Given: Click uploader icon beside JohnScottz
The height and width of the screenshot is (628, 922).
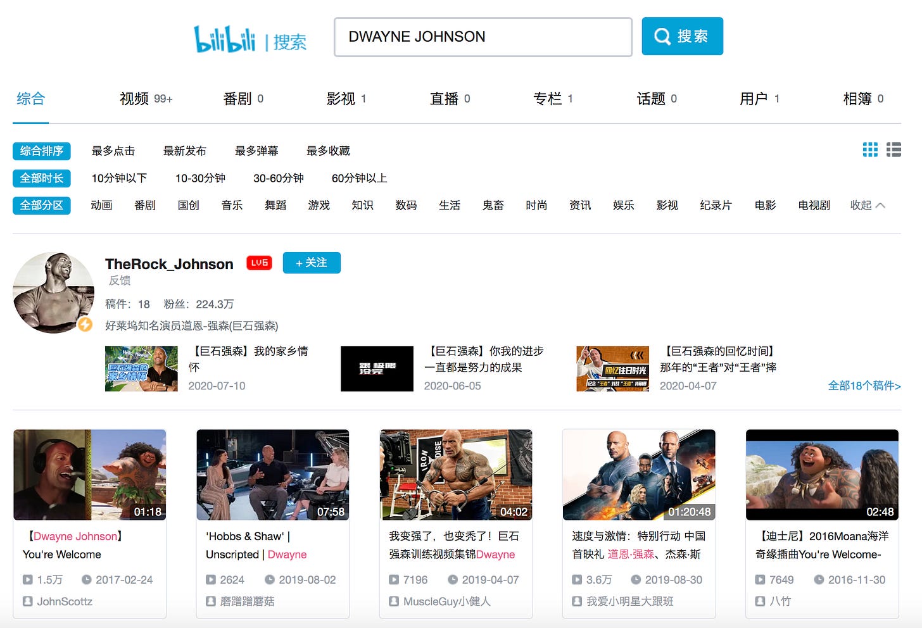Looking at the screenshot, I should click(28, 601).
